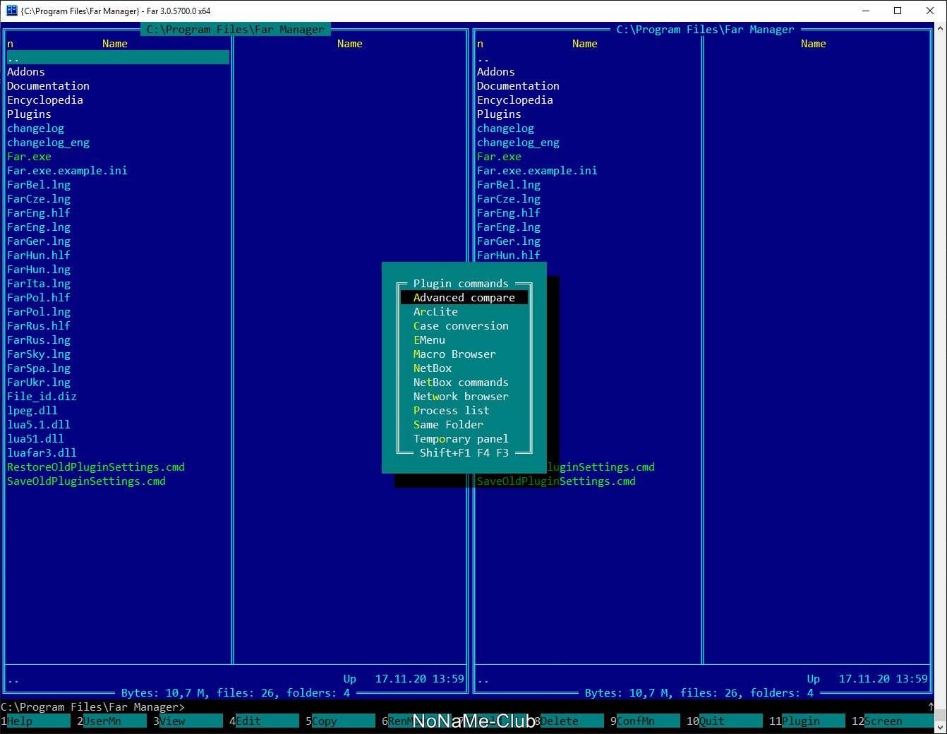Click F9 ConfMn key bar button
The image size is (947, 734).
pyautogui.click(x=645, y=721)
